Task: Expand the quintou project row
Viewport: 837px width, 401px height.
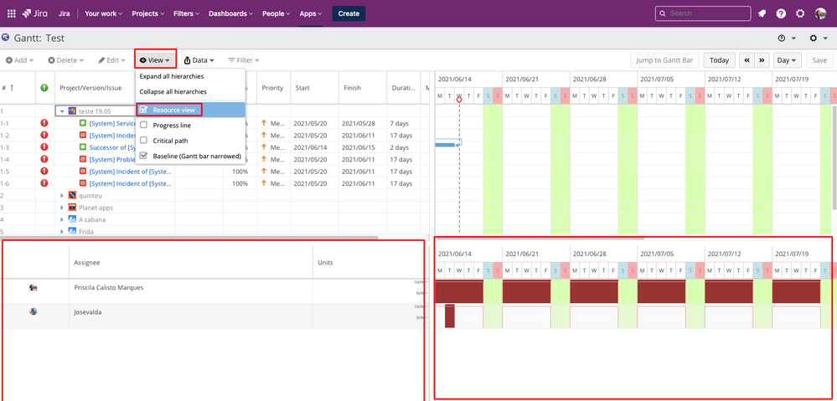Action: coord(62,196)
